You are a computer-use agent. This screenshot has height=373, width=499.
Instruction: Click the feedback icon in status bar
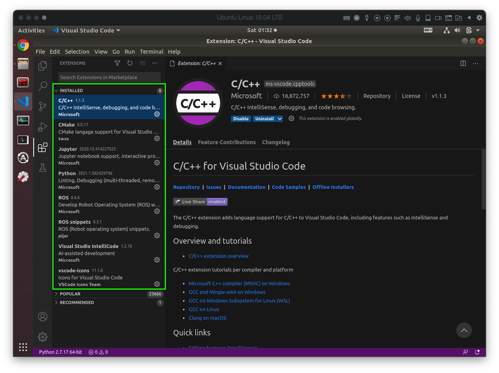(x=465, y=352)
